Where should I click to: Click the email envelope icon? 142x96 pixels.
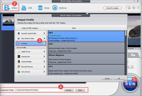click(x=134, y=8)
